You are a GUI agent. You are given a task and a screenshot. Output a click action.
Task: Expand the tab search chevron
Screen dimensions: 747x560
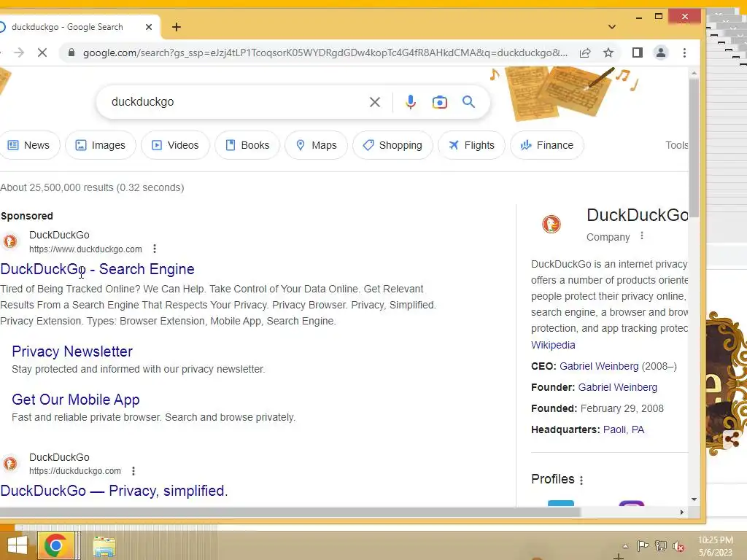tap(612, 27)
